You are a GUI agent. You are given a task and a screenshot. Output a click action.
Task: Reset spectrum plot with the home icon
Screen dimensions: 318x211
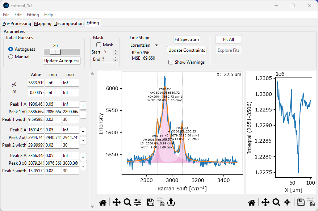click(103, 202)
